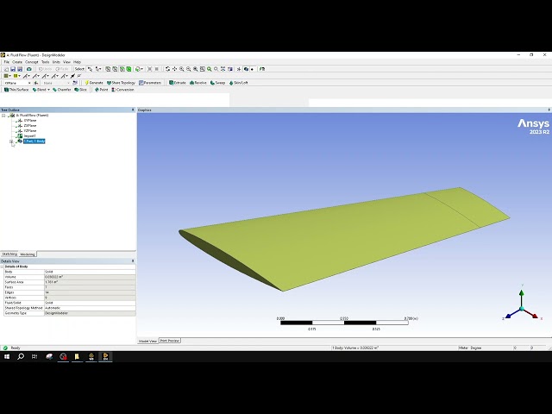Collapse the A: Fluid Flow (Fluent) tree root
552x414 pixels.
(3, 115)
